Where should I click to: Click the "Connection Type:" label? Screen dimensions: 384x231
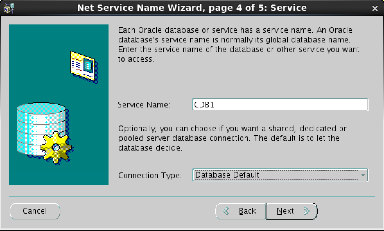pyautogui.click(x=150, y=176)
